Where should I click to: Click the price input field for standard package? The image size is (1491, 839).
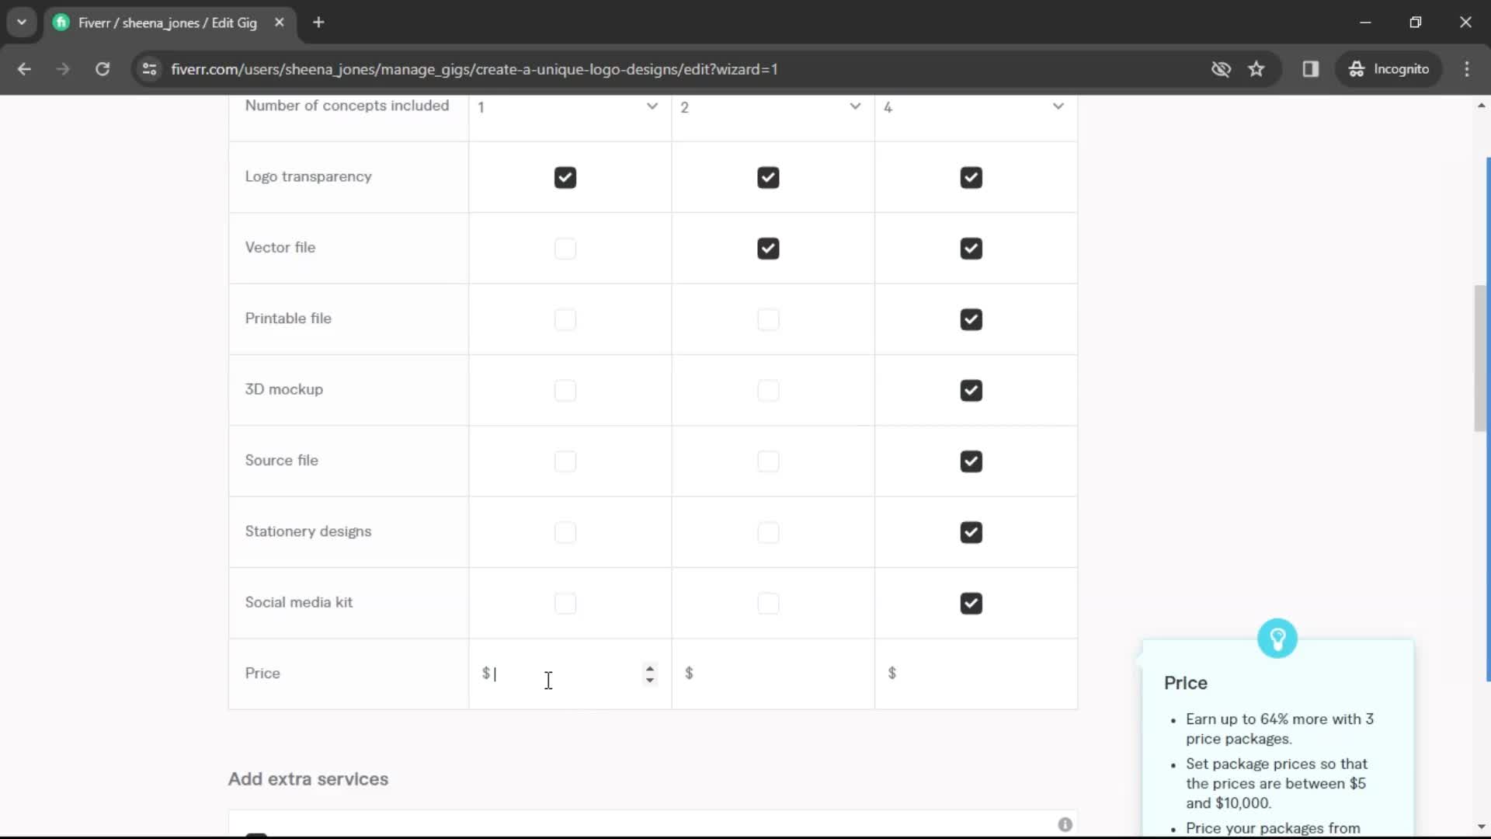[772, 673]
